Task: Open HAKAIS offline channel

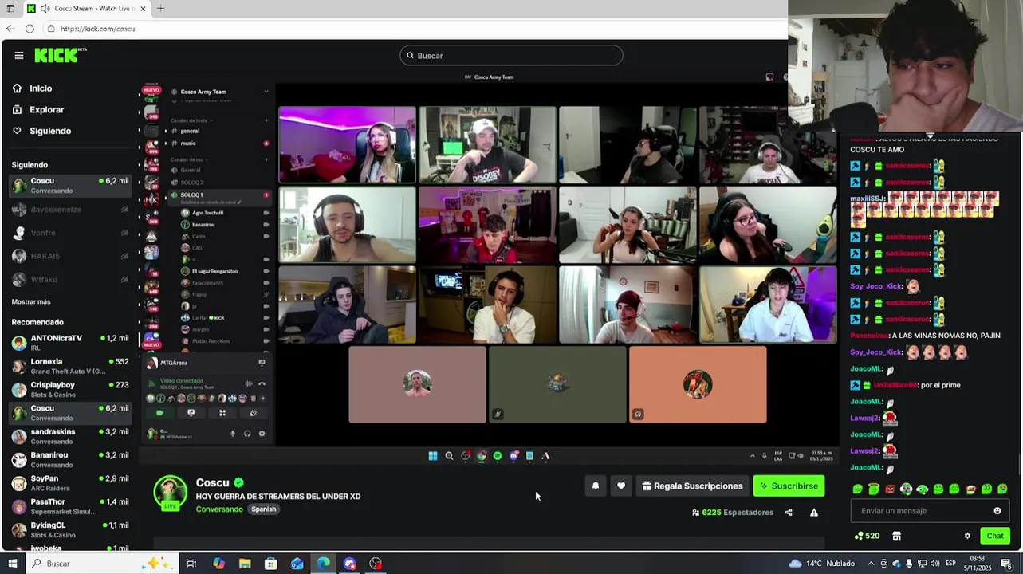Action: (70, 256)
